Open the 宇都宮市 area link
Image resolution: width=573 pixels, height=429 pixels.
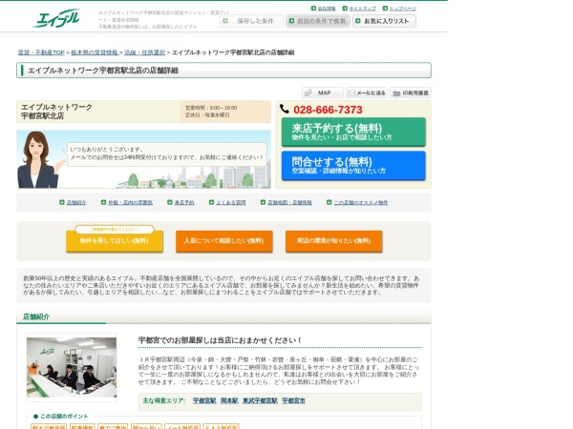(293, 400)
